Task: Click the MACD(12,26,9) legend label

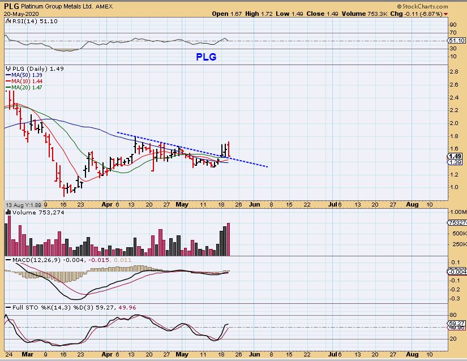Action: coord(36,260)
